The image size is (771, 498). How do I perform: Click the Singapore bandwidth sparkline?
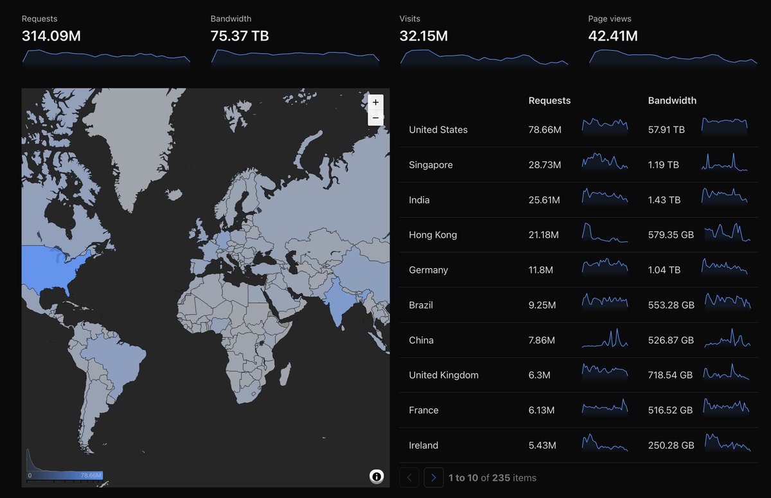tap(725, 162)
